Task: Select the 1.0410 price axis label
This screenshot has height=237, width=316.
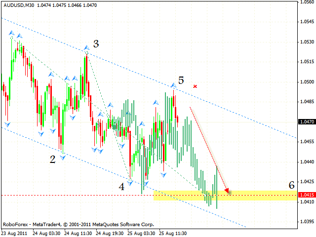Action: (307, 202)
